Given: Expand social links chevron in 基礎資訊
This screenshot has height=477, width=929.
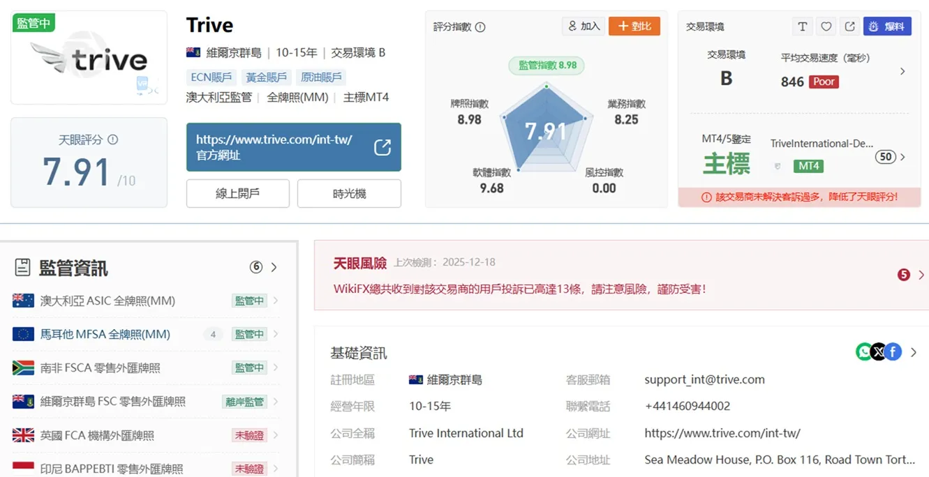Looking at the screenshot, I should coord(914,352).
